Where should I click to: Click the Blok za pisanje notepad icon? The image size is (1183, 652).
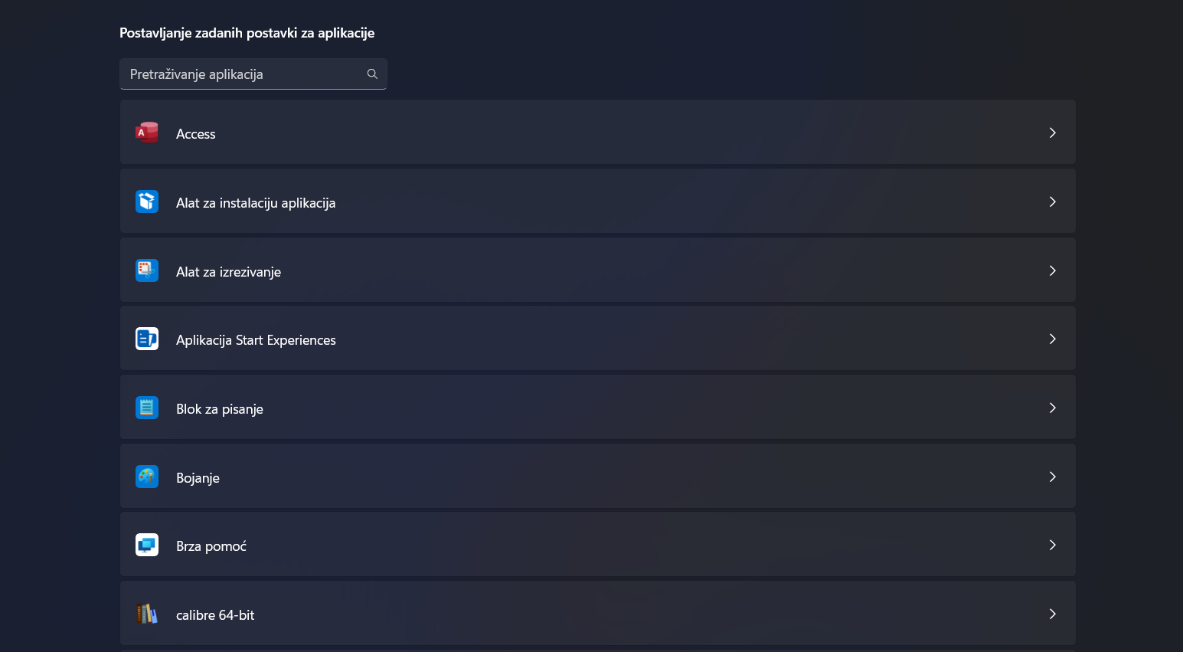[147, 408]
